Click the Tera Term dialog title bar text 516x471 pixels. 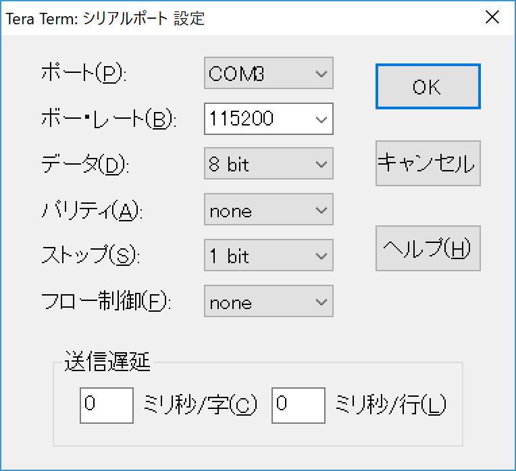(105, 18)
